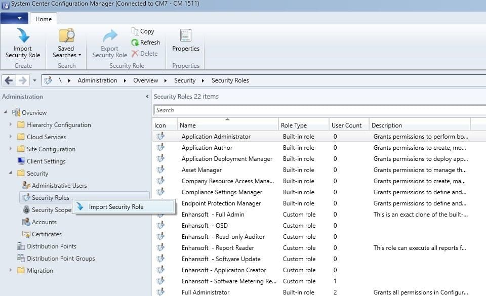Click the Distribution Points server icon
Image resolution: width=486 pixels, height=296 pixels.
coord(21,246)
